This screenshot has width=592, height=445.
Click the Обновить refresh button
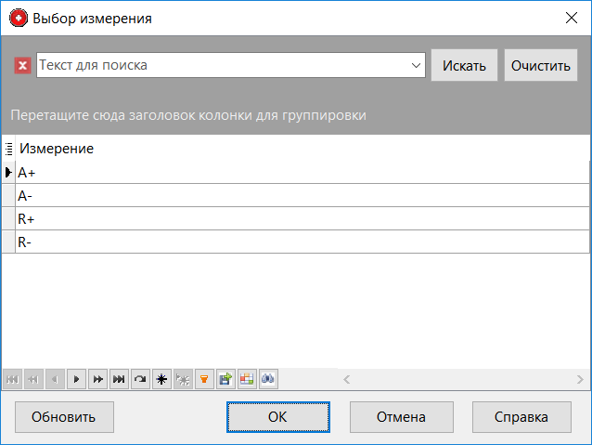pos(63,417)
